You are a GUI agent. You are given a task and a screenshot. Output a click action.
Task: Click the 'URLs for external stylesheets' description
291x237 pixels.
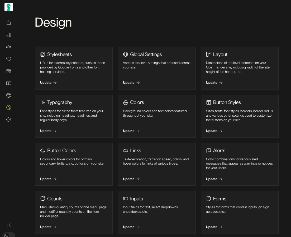(x=73, y=67)
